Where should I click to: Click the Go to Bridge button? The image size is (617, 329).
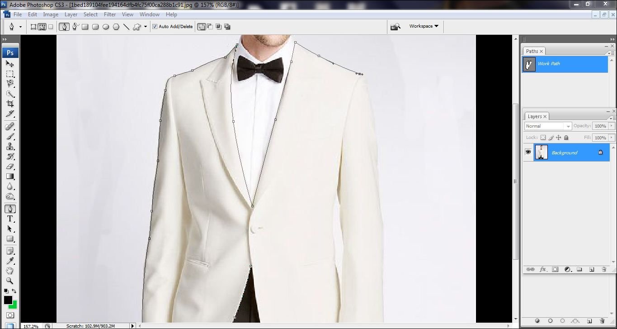(x=395, y=26)
